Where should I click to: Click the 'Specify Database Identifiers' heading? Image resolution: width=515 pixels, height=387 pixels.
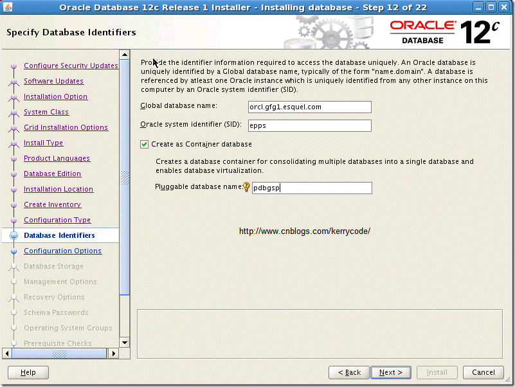coord(71,32)
